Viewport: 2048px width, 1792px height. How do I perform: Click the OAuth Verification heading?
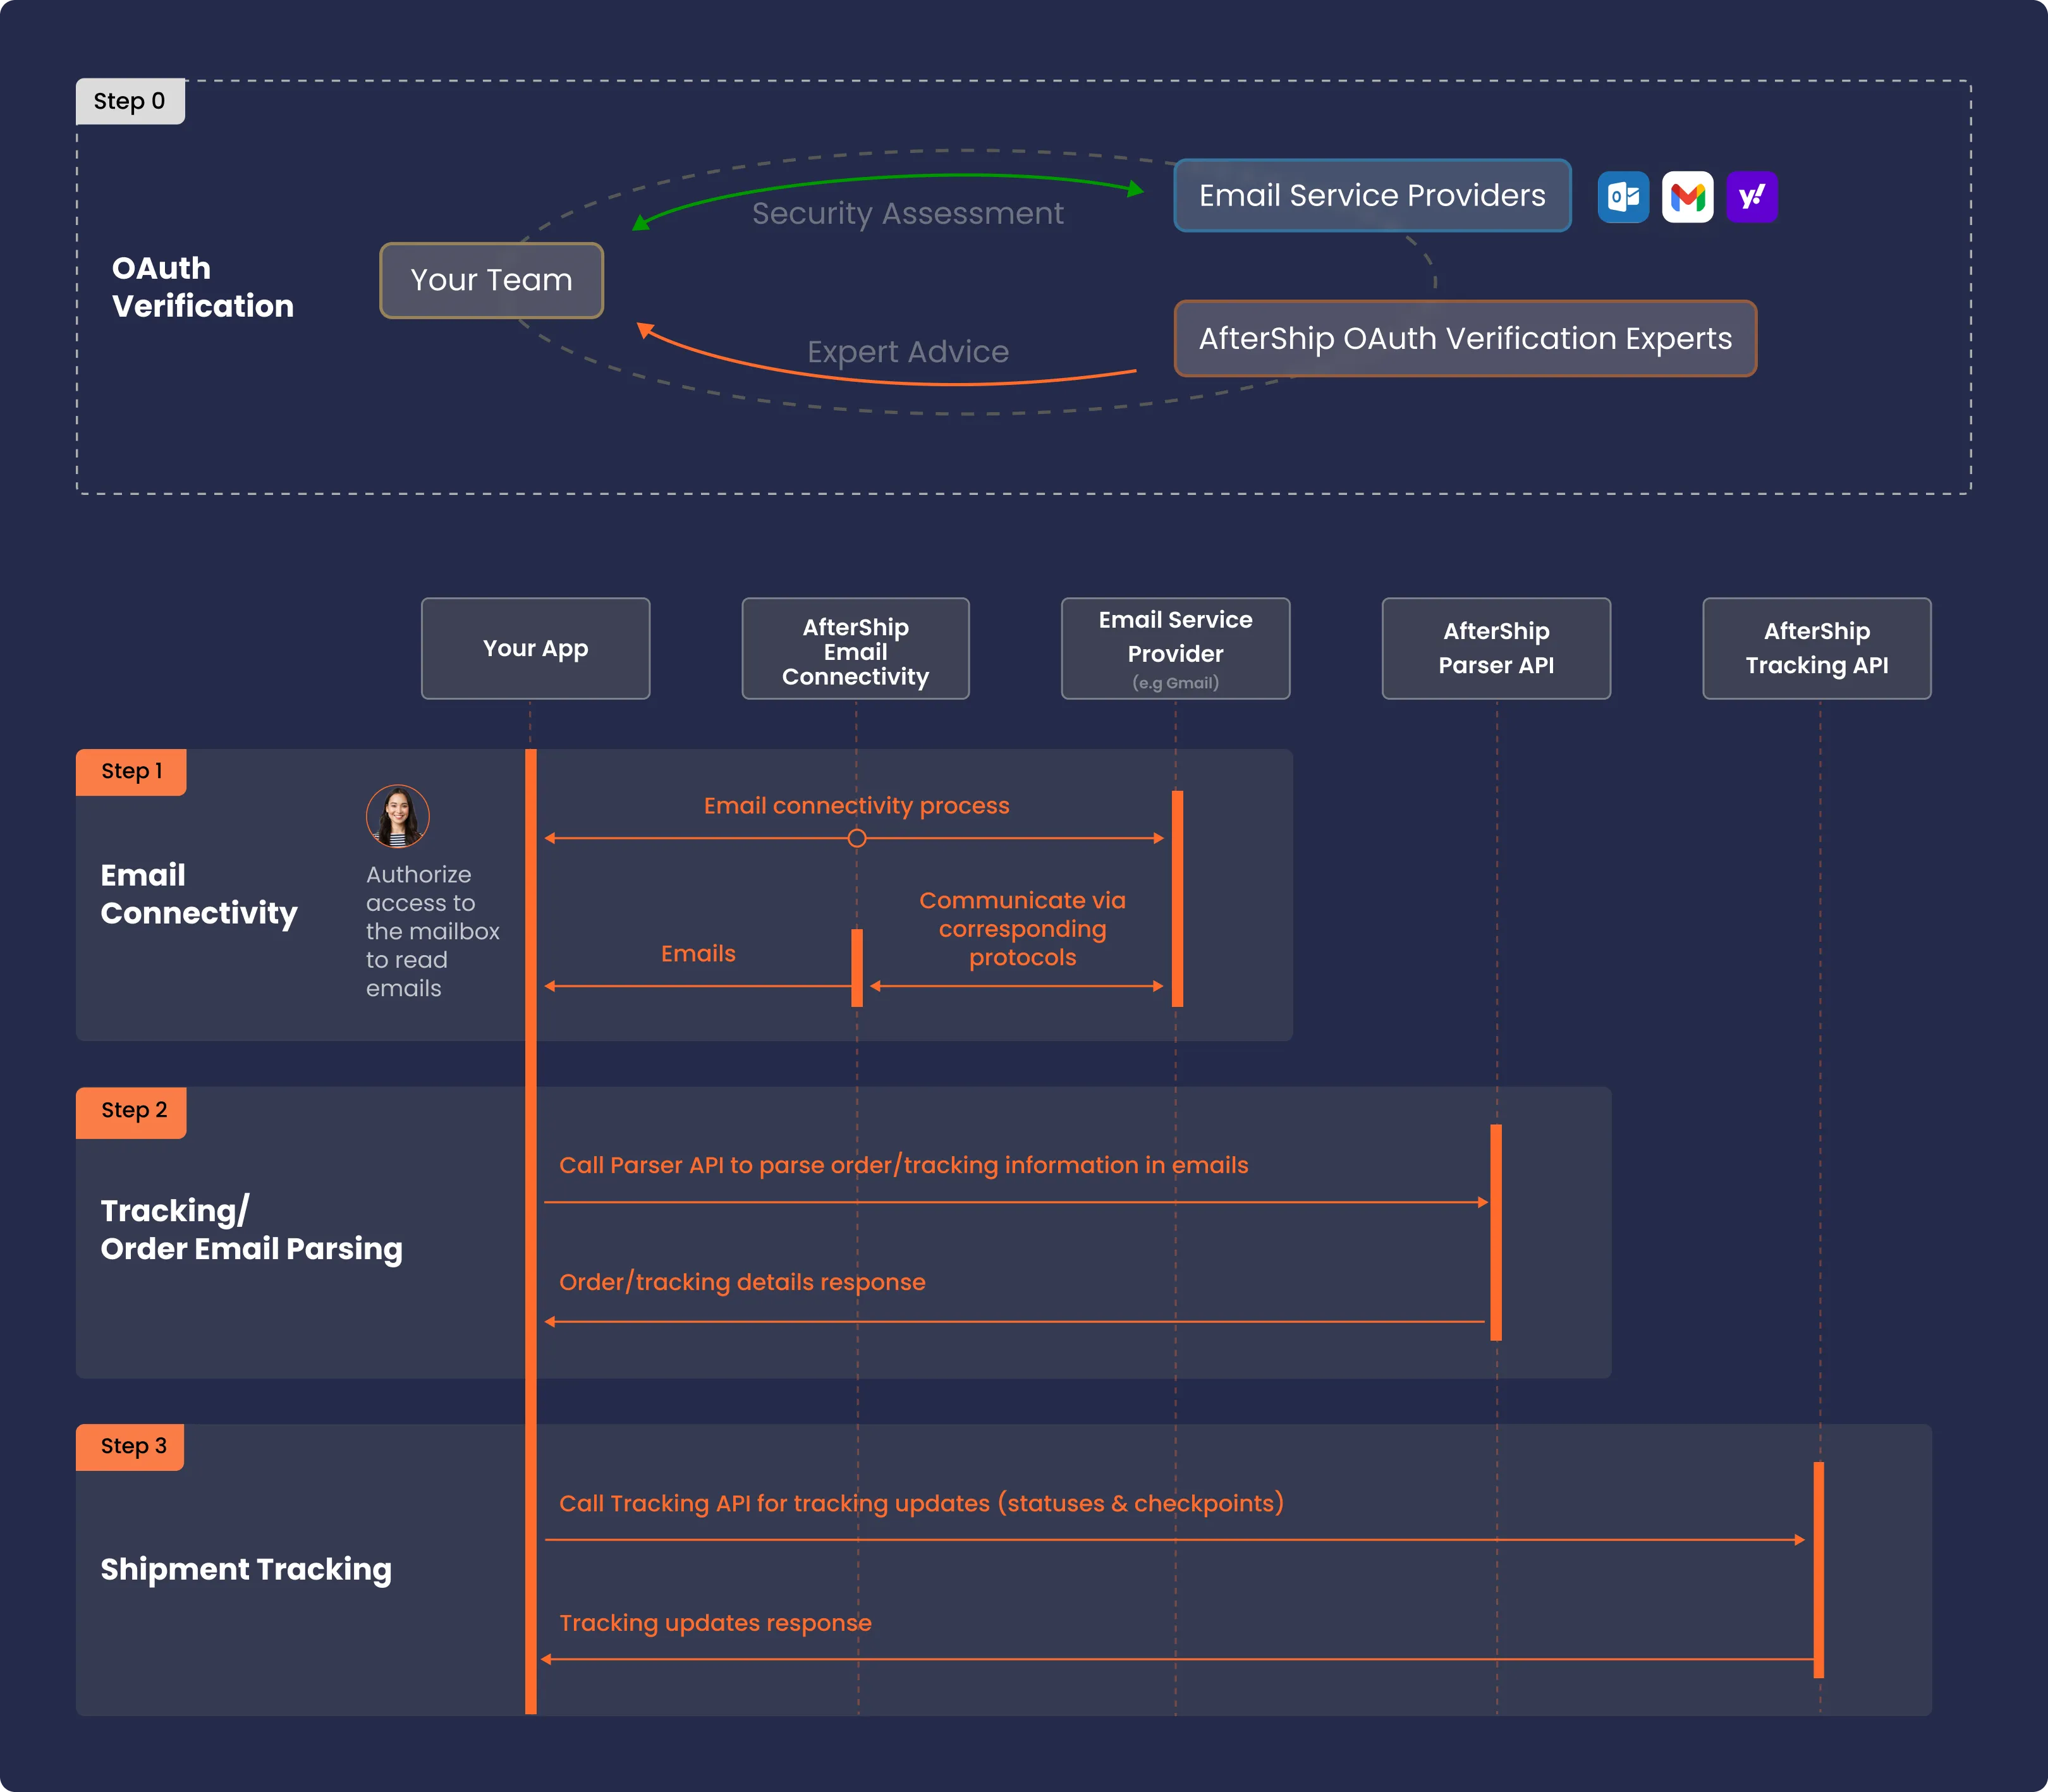203,287
